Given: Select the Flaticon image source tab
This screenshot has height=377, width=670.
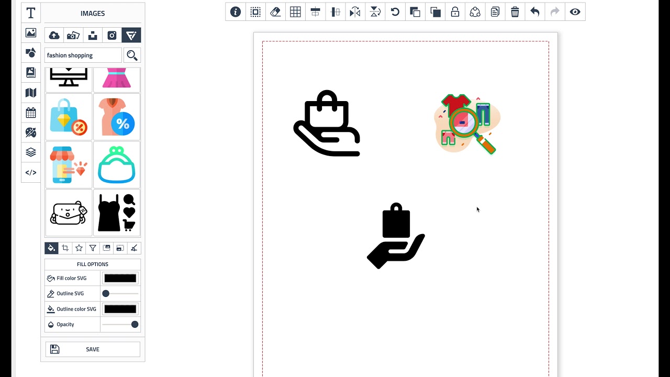Looking at the screenshot, I should coord(131,35).
